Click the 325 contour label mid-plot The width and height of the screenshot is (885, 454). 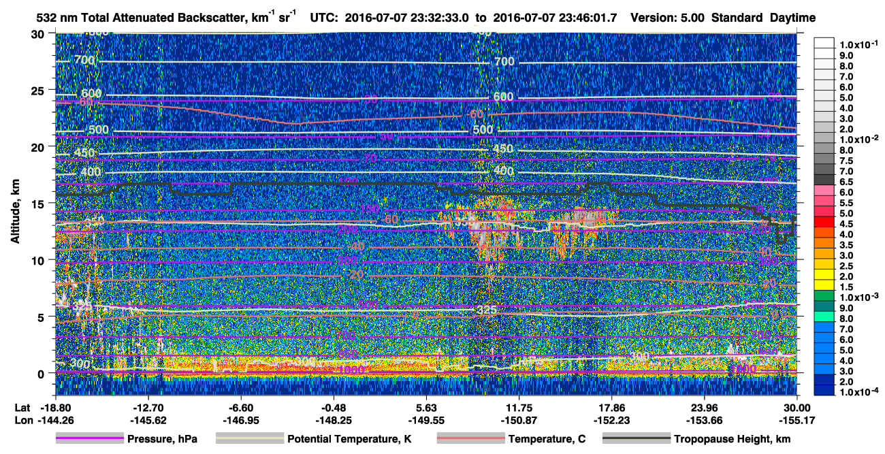pyautogui.click(x=487, y=310)
